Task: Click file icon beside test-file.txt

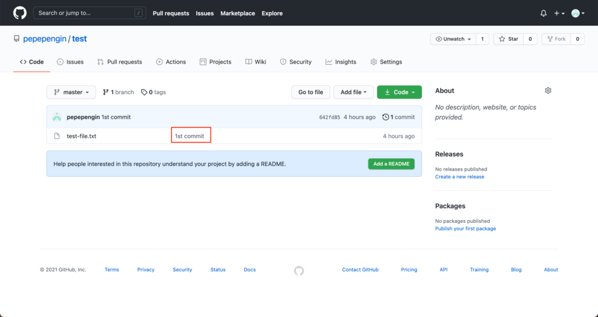Action: 57,136
